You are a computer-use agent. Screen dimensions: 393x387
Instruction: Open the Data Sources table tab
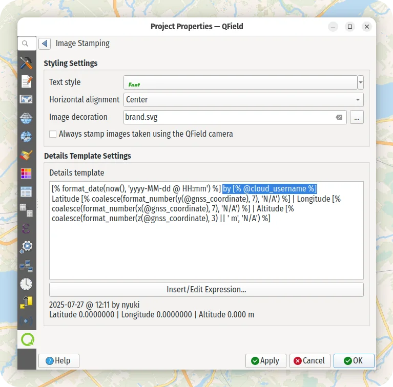pos(26,191)
